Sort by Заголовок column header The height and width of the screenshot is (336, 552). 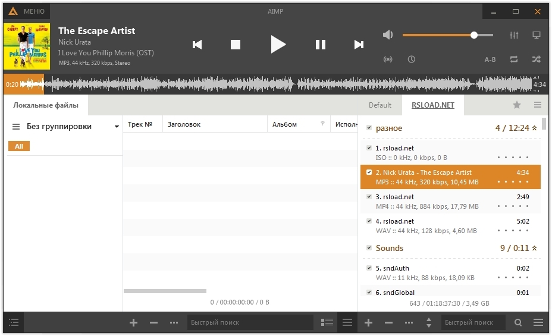click(x=215, y=124)
